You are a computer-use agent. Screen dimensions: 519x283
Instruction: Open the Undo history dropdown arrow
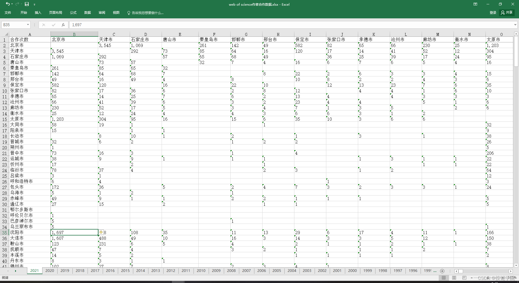pyautogui.click(x=12, y=4)
